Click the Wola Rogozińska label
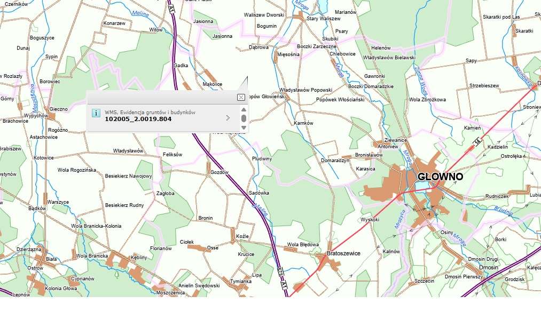This screenshot has width=541, height=320. (76, 170)
